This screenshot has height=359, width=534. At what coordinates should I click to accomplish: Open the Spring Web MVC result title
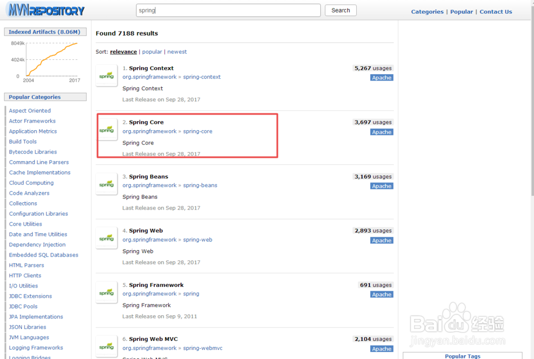153,339
